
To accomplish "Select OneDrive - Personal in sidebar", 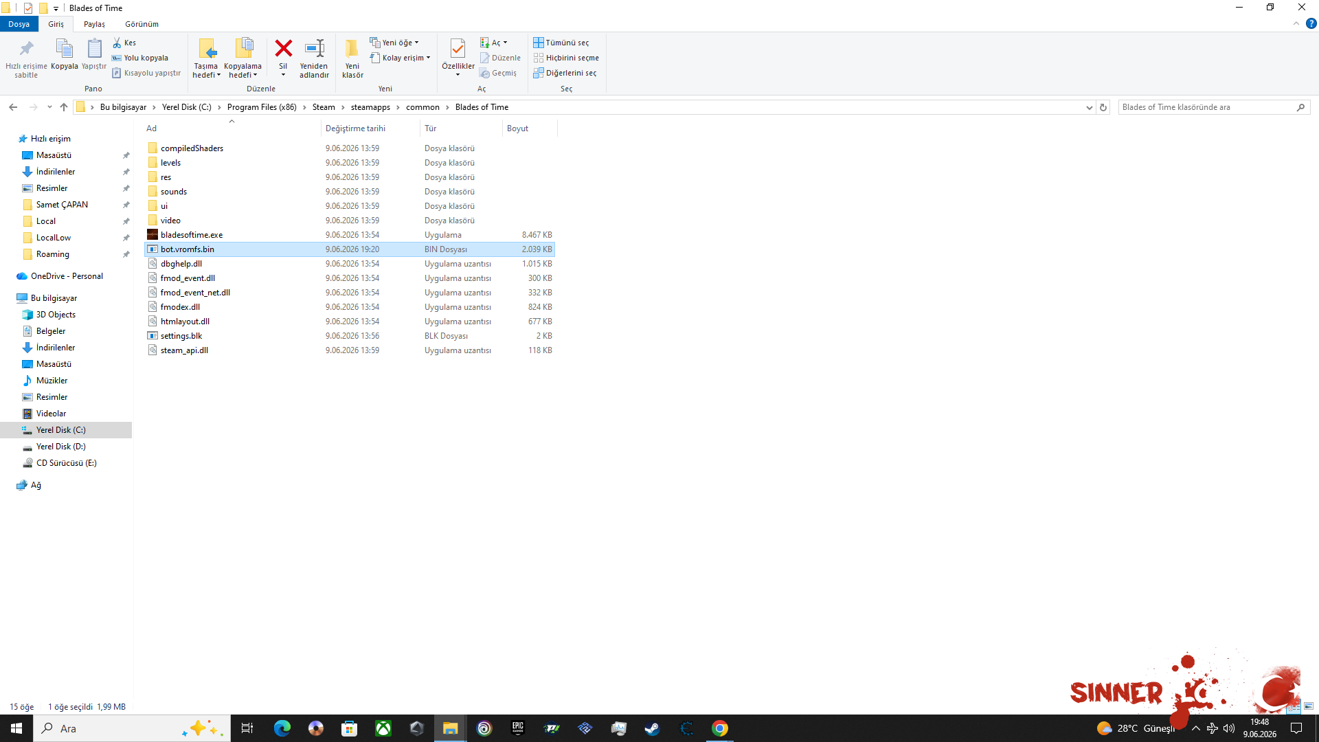I will (x=67, y=276).
